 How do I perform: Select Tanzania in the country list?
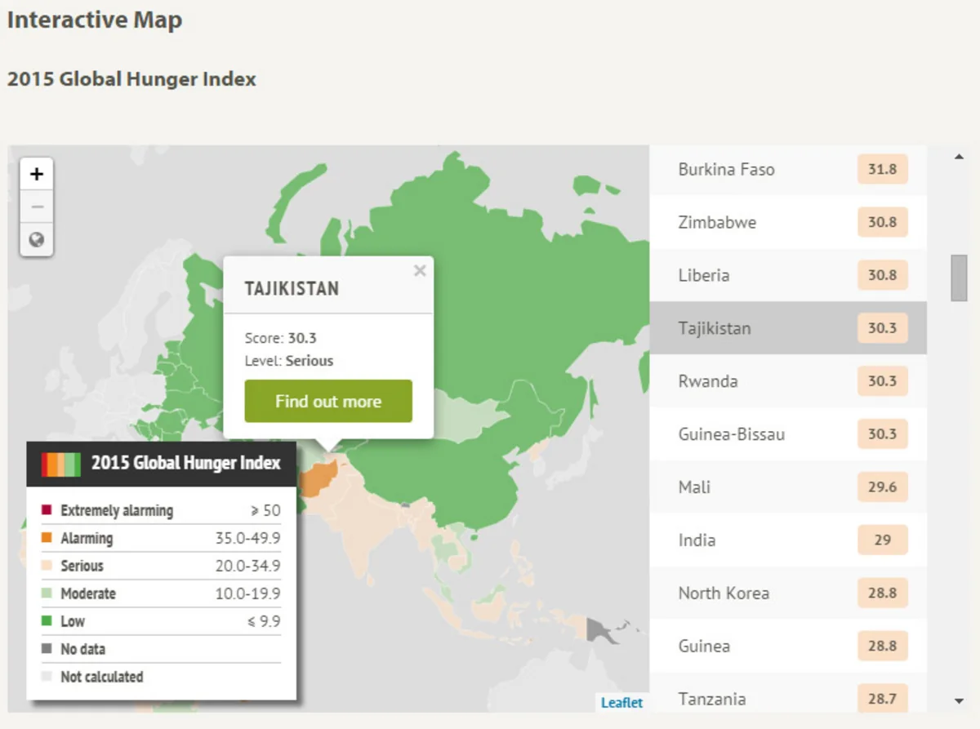click(788, 693)
